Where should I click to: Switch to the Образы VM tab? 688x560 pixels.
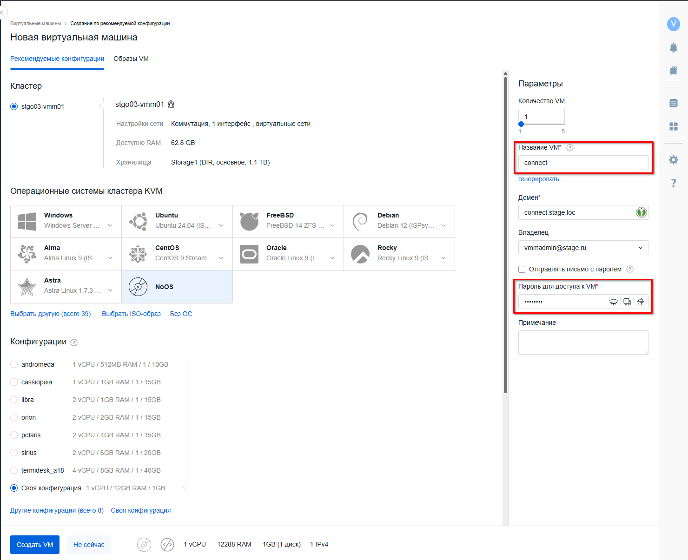pos(131,59)
